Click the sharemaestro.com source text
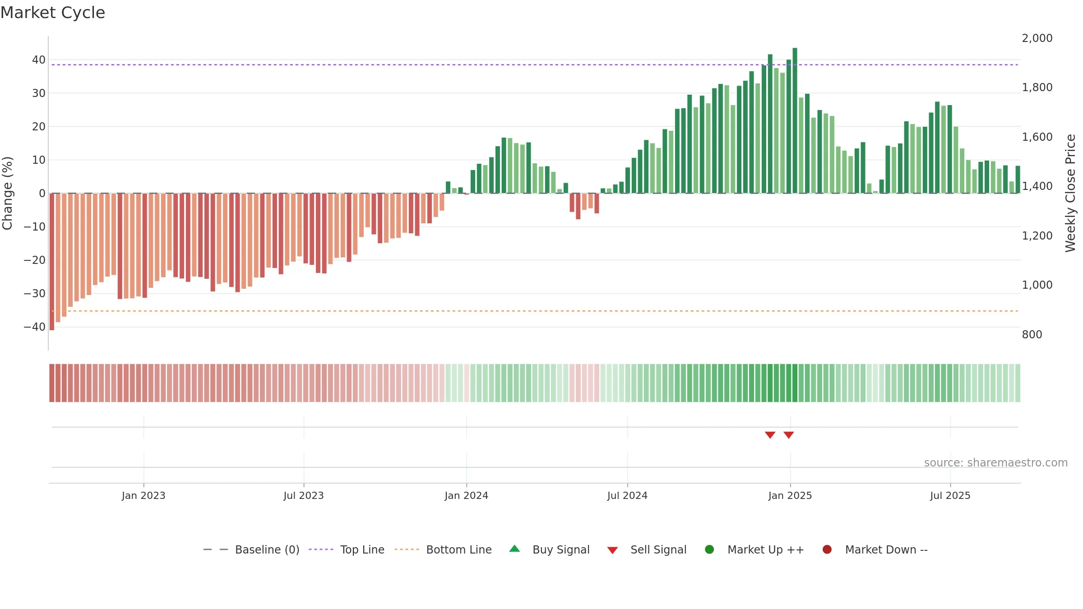 point(996,463)
